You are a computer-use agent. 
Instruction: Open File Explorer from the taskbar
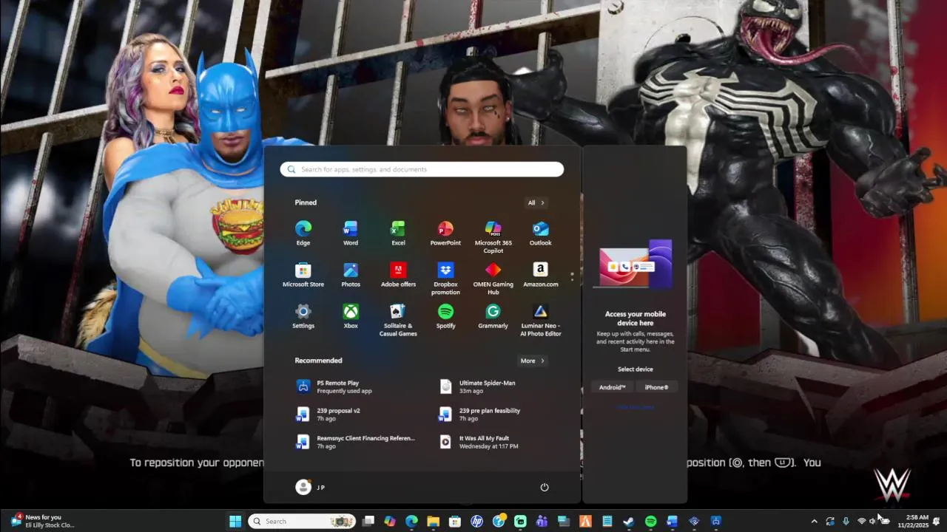434,522
